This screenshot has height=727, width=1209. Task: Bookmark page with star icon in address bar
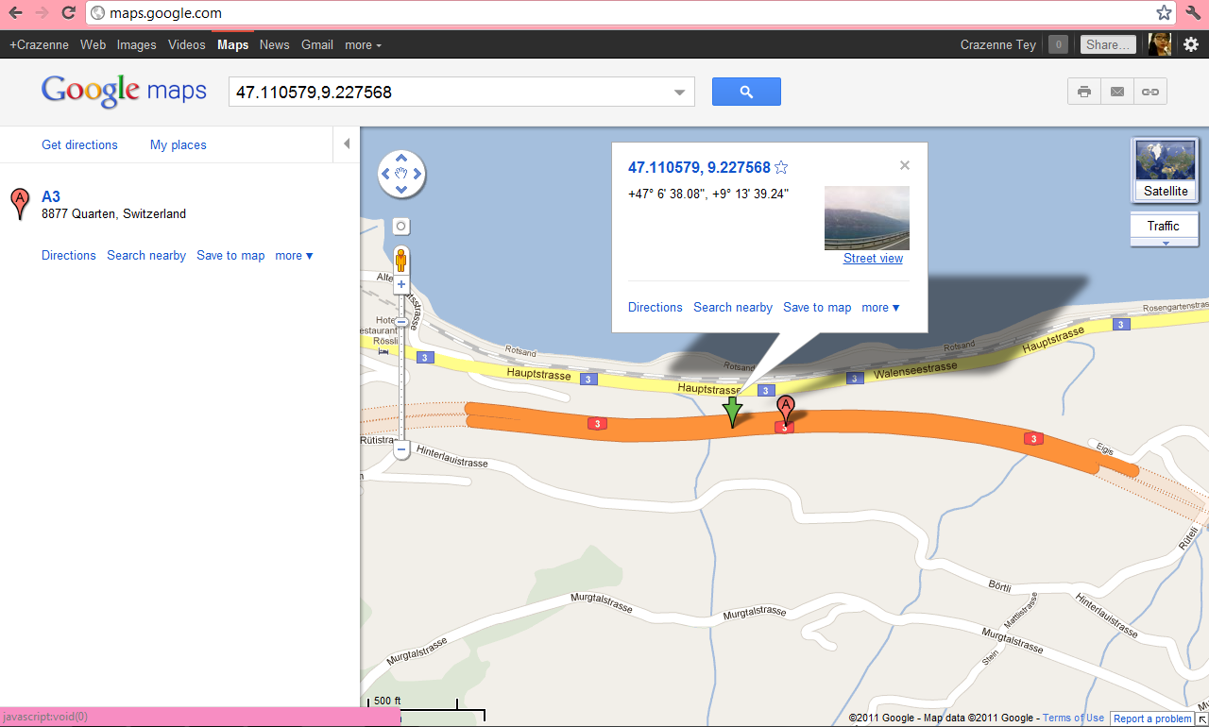click(x=1164, y=13)
